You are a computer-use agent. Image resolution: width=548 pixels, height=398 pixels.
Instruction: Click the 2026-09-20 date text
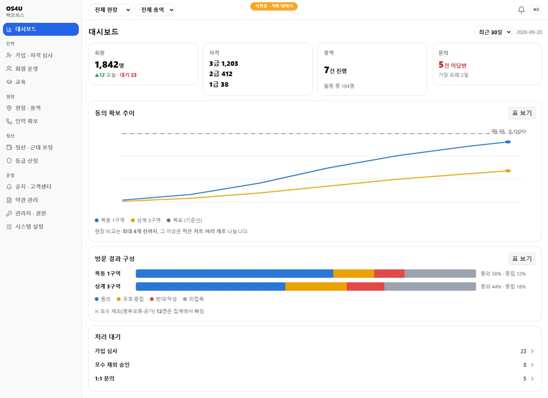point(529,32)
